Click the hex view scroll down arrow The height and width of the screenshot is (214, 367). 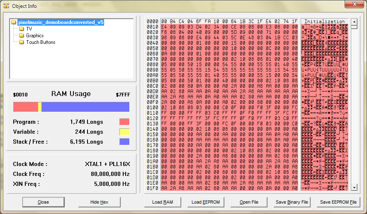354,188
